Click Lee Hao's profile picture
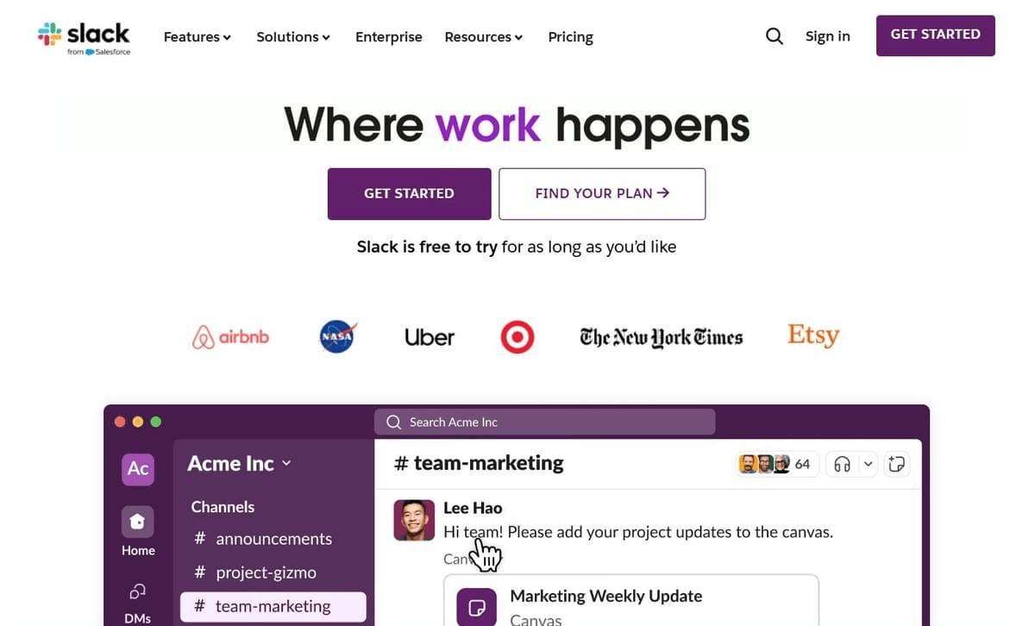The width and height of the screenshot is (1035, 626). click(413, 521)
